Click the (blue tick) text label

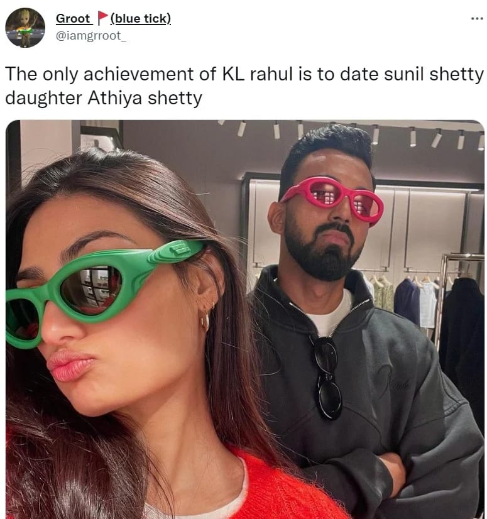tap(140, 19)
